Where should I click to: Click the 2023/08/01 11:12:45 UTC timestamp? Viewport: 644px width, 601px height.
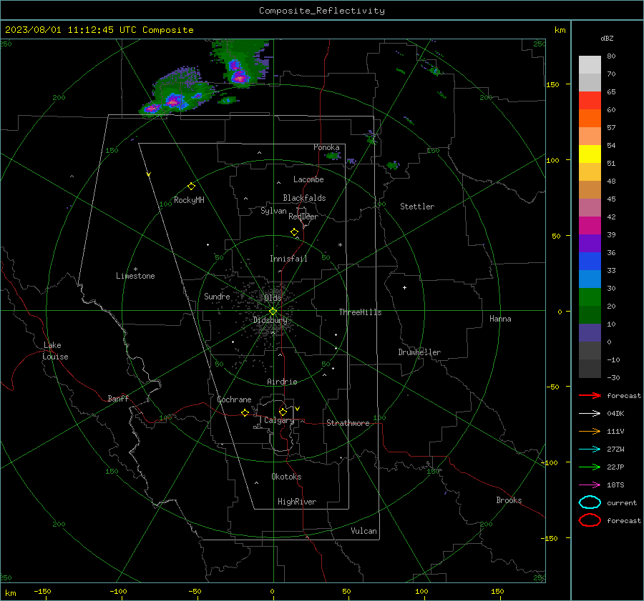[x=72, y=30]
